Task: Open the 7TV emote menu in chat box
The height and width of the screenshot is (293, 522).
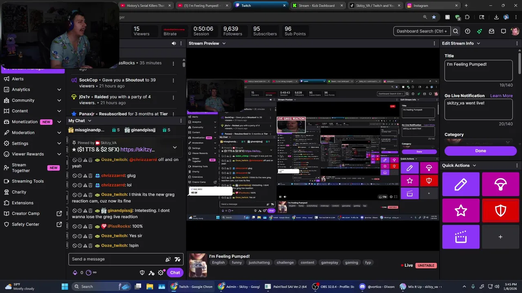Action: [177, 259]
